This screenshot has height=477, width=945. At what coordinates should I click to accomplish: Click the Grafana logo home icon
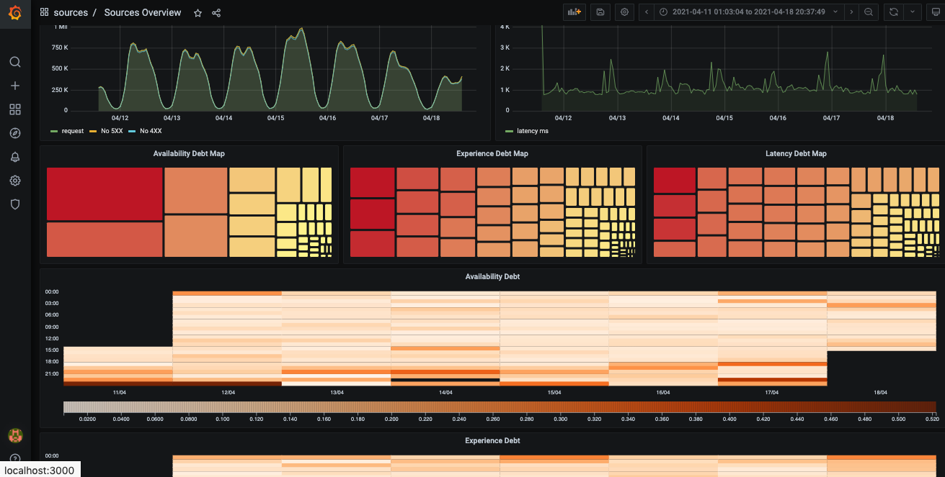coord(14,13)
